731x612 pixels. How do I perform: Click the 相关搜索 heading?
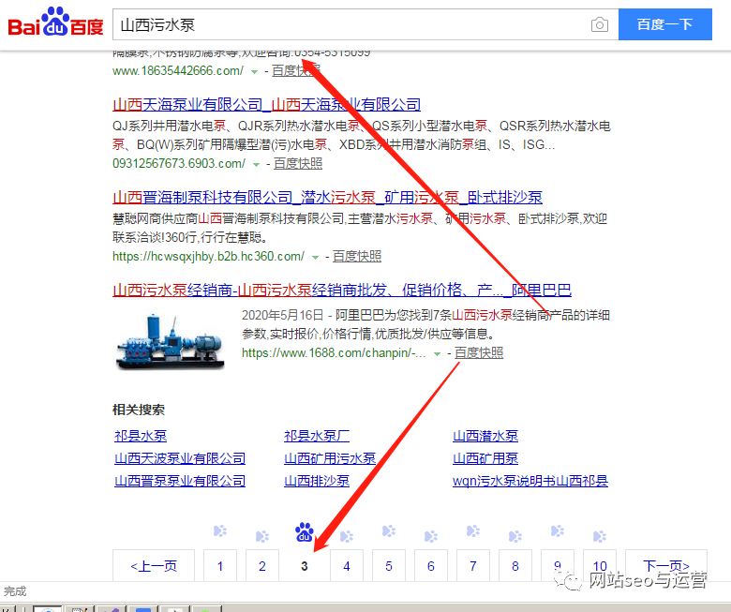tap(139, 410)
